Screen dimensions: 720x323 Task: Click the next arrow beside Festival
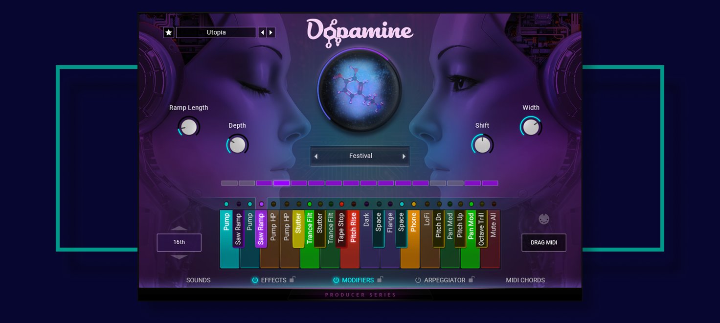click(x=403, y=156)
